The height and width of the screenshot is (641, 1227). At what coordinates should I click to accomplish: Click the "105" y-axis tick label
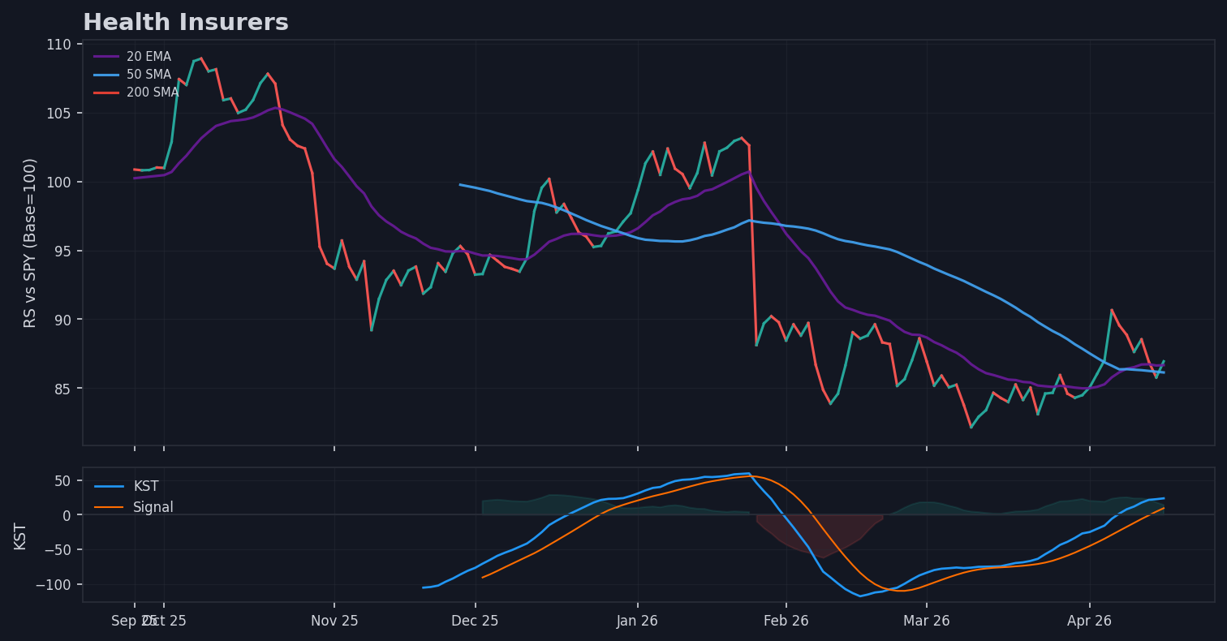(60, 113)
